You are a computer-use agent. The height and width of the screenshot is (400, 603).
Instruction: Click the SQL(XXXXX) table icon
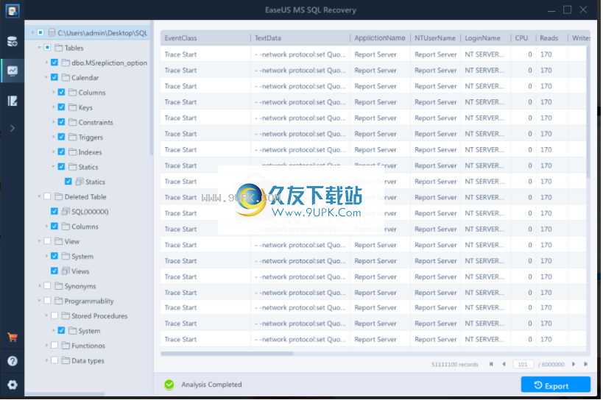click(x=66, y=212)
